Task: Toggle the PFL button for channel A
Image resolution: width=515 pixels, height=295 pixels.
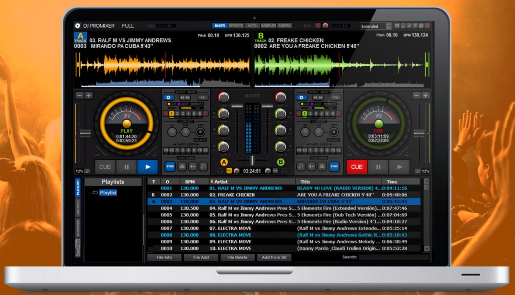Action: (229, 171)
